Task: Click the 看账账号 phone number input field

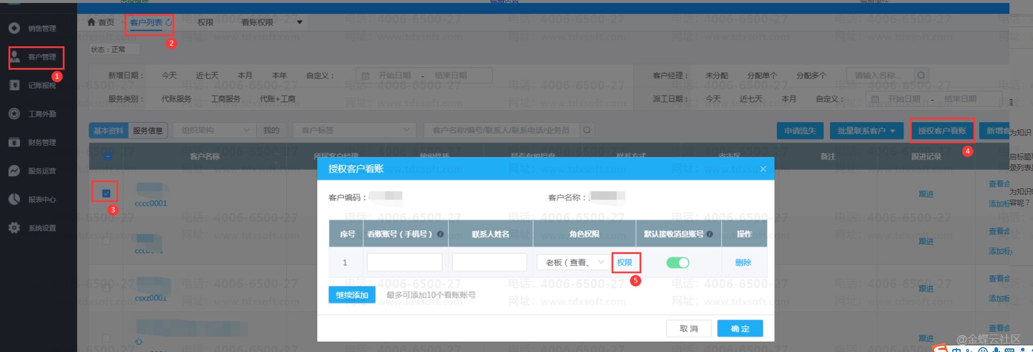Action: [x=404, y=262]
